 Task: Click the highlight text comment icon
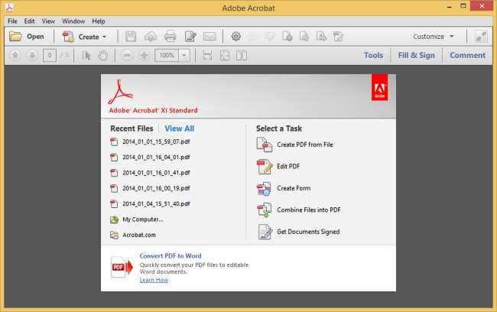(x=270, y=37)
